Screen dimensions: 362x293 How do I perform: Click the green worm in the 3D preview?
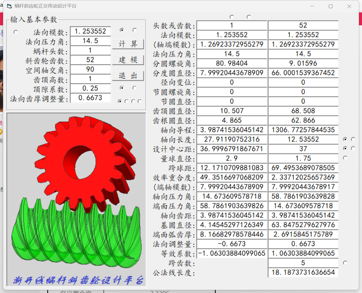[x=76, y=234]
